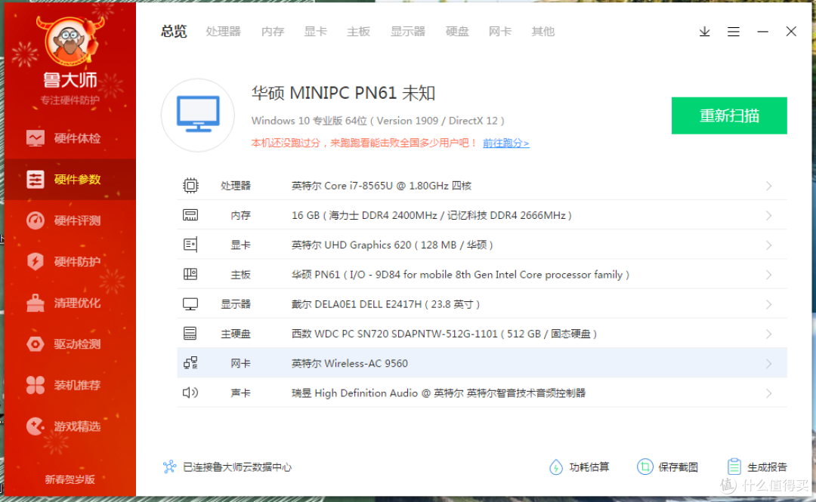Screen dimensions: 816x502
Task: Click the 鲁大师 mascot logo
Action: pyautogui.click(x=70, y=42)
